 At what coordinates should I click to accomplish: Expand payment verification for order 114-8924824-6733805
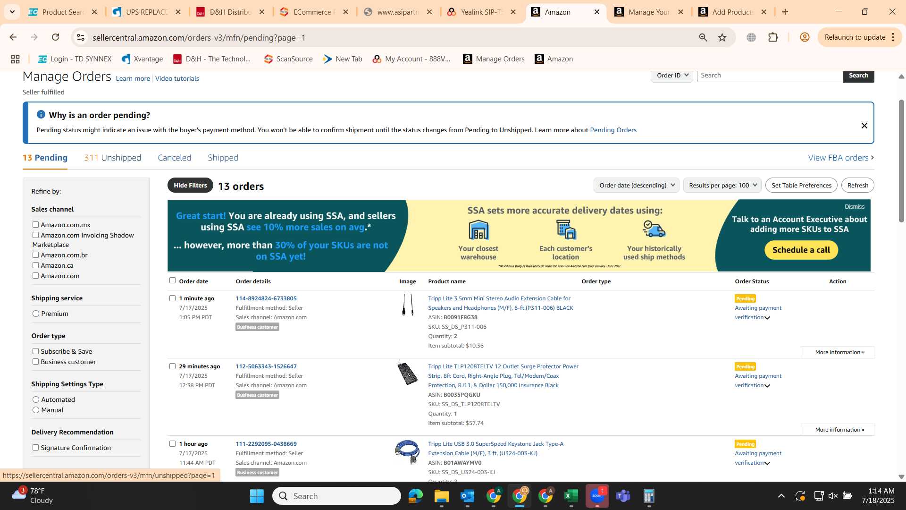tap(767, 318)
